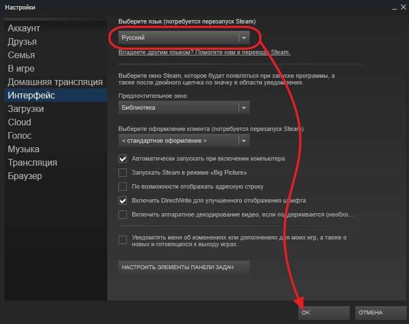Click the arrow on the language combo box
This screenshot has width=409, height=324.
[x=244, y=38]
